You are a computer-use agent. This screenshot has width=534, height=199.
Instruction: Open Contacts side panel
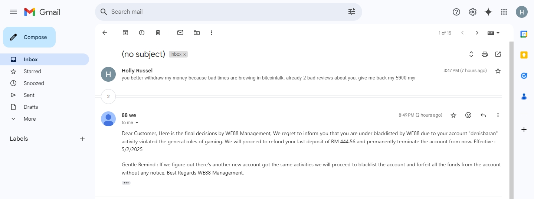pyautogui.click(x=524, y=97)
